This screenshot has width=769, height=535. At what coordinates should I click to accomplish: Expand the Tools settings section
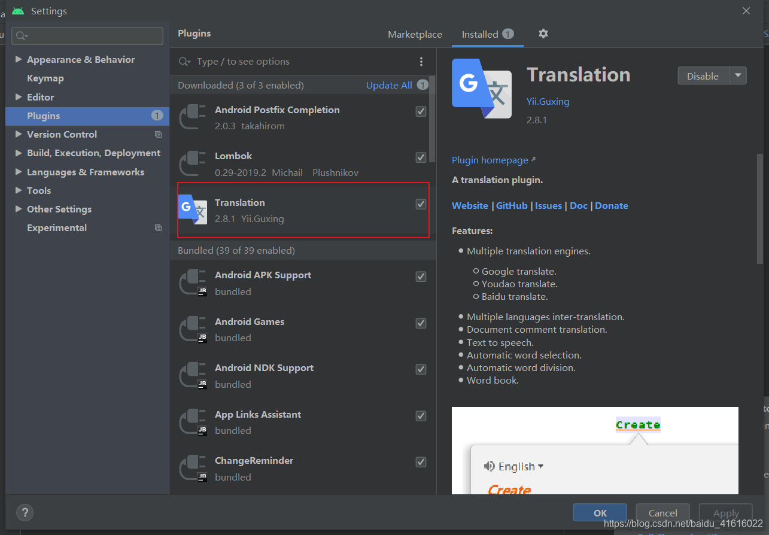coord(19,190)
